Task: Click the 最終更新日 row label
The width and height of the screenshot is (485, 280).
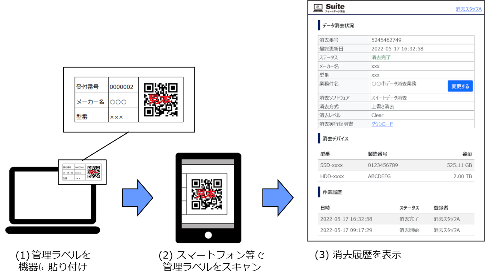Action: pos(331,49)
